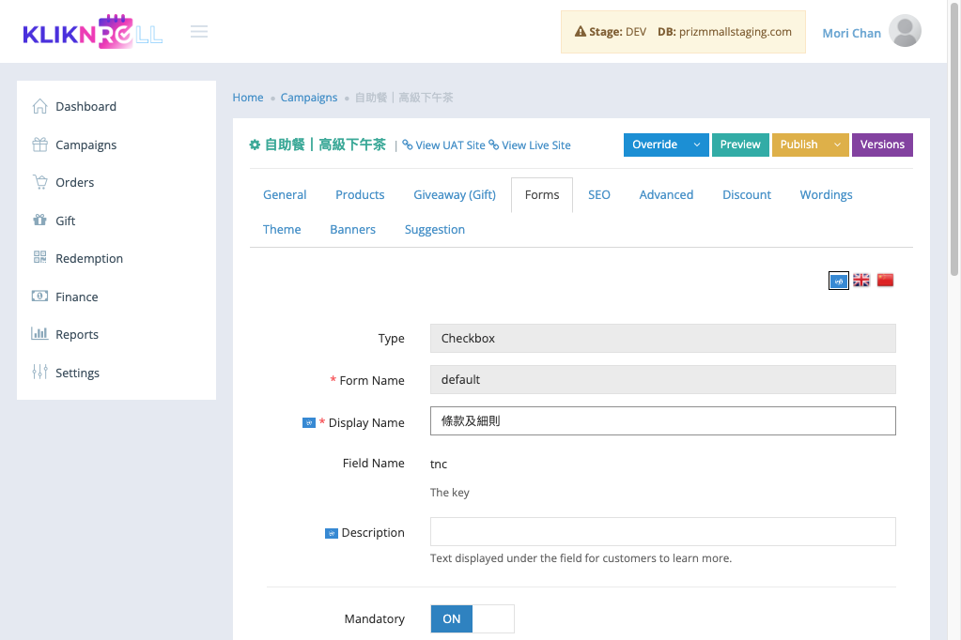
Task: Click the campaign title 自助餐｜高級下午茶
Action: coord(325,145)
